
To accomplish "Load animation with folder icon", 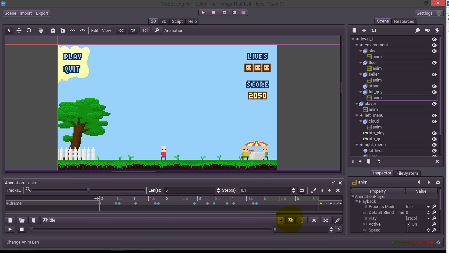I will (22, 220).
